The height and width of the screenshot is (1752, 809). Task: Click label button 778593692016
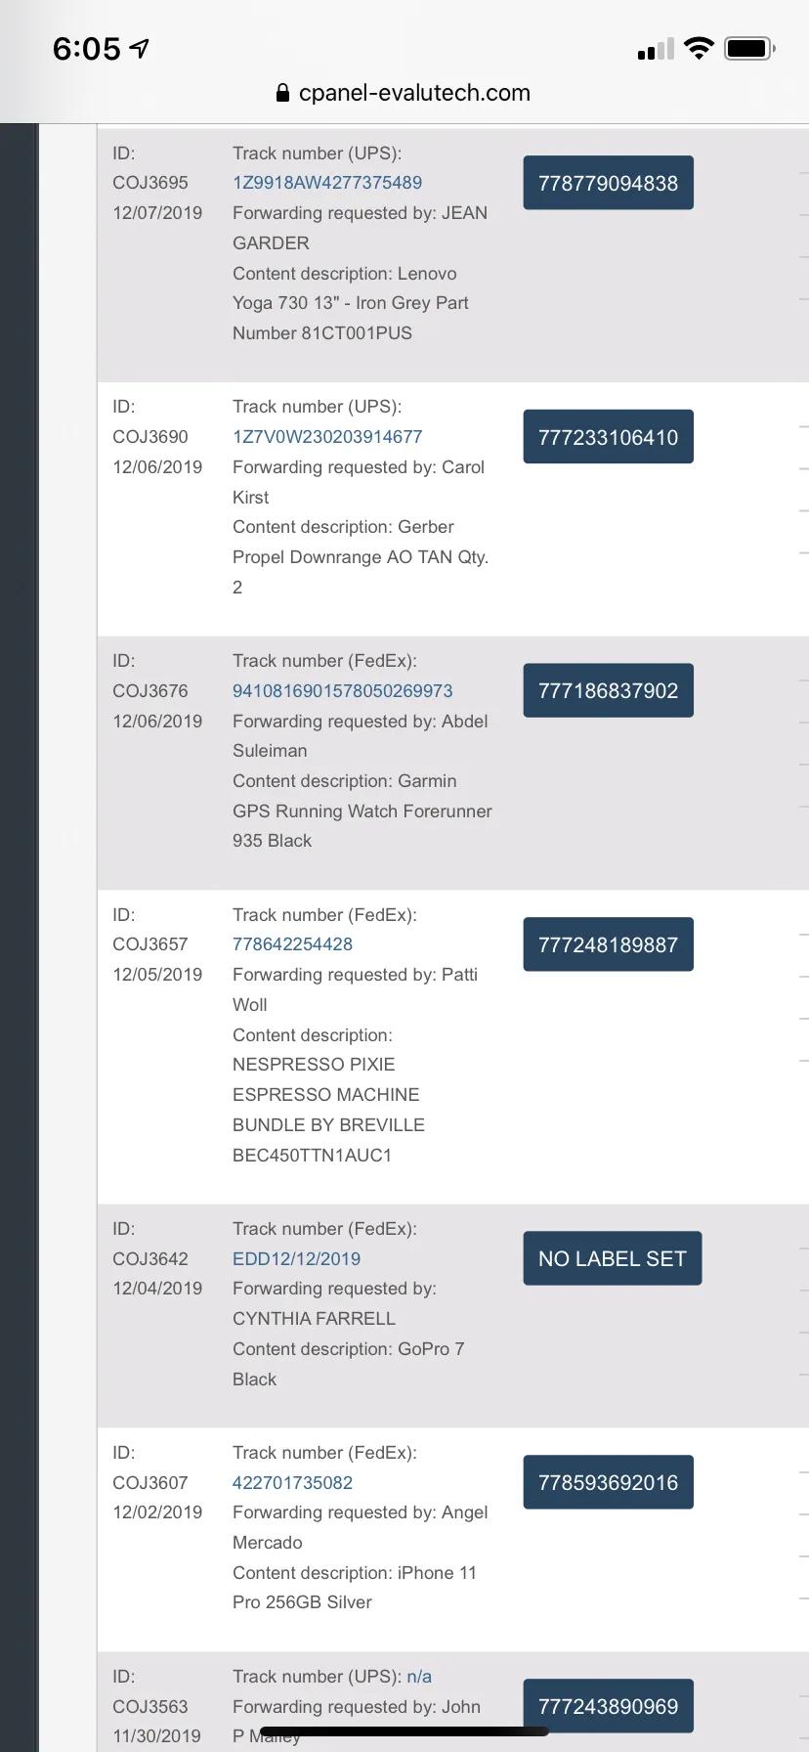pyautogui.click(x=609, y=1482)
